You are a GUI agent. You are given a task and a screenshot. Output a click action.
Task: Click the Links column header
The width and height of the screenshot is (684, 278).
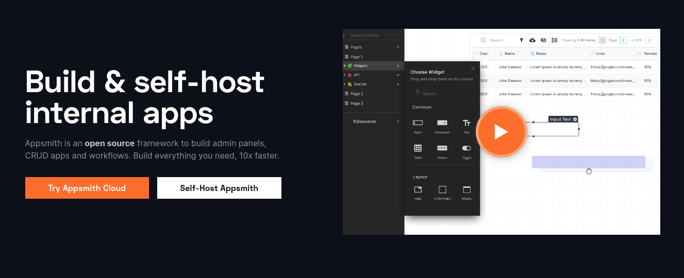point(611,54)
